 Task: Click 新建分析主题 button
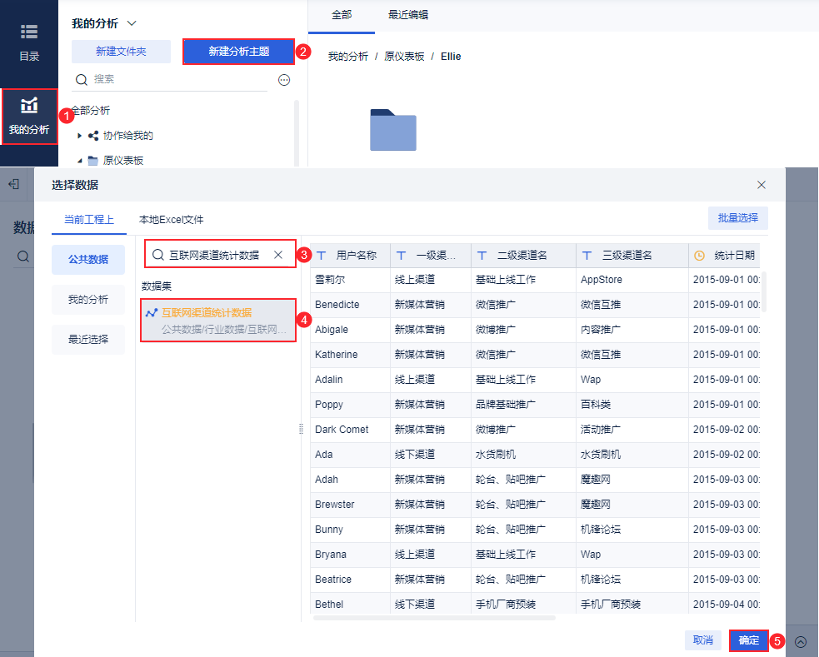tap(238, 51)
